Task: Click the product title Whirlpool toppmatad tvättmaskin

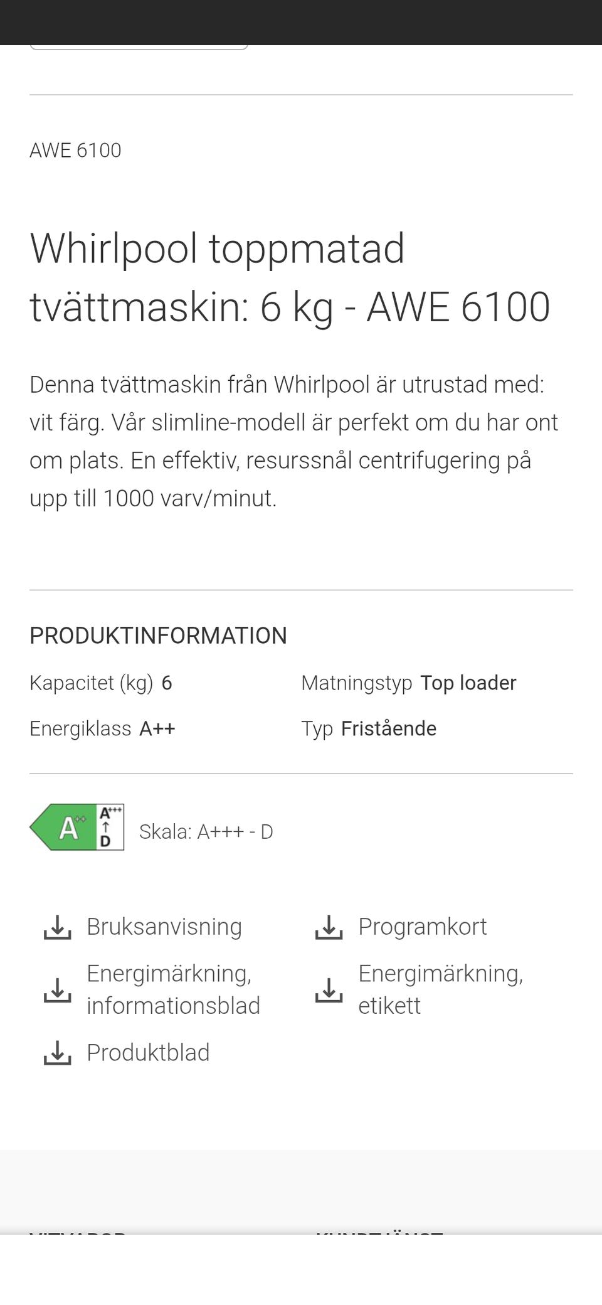Action: [290, 277]
